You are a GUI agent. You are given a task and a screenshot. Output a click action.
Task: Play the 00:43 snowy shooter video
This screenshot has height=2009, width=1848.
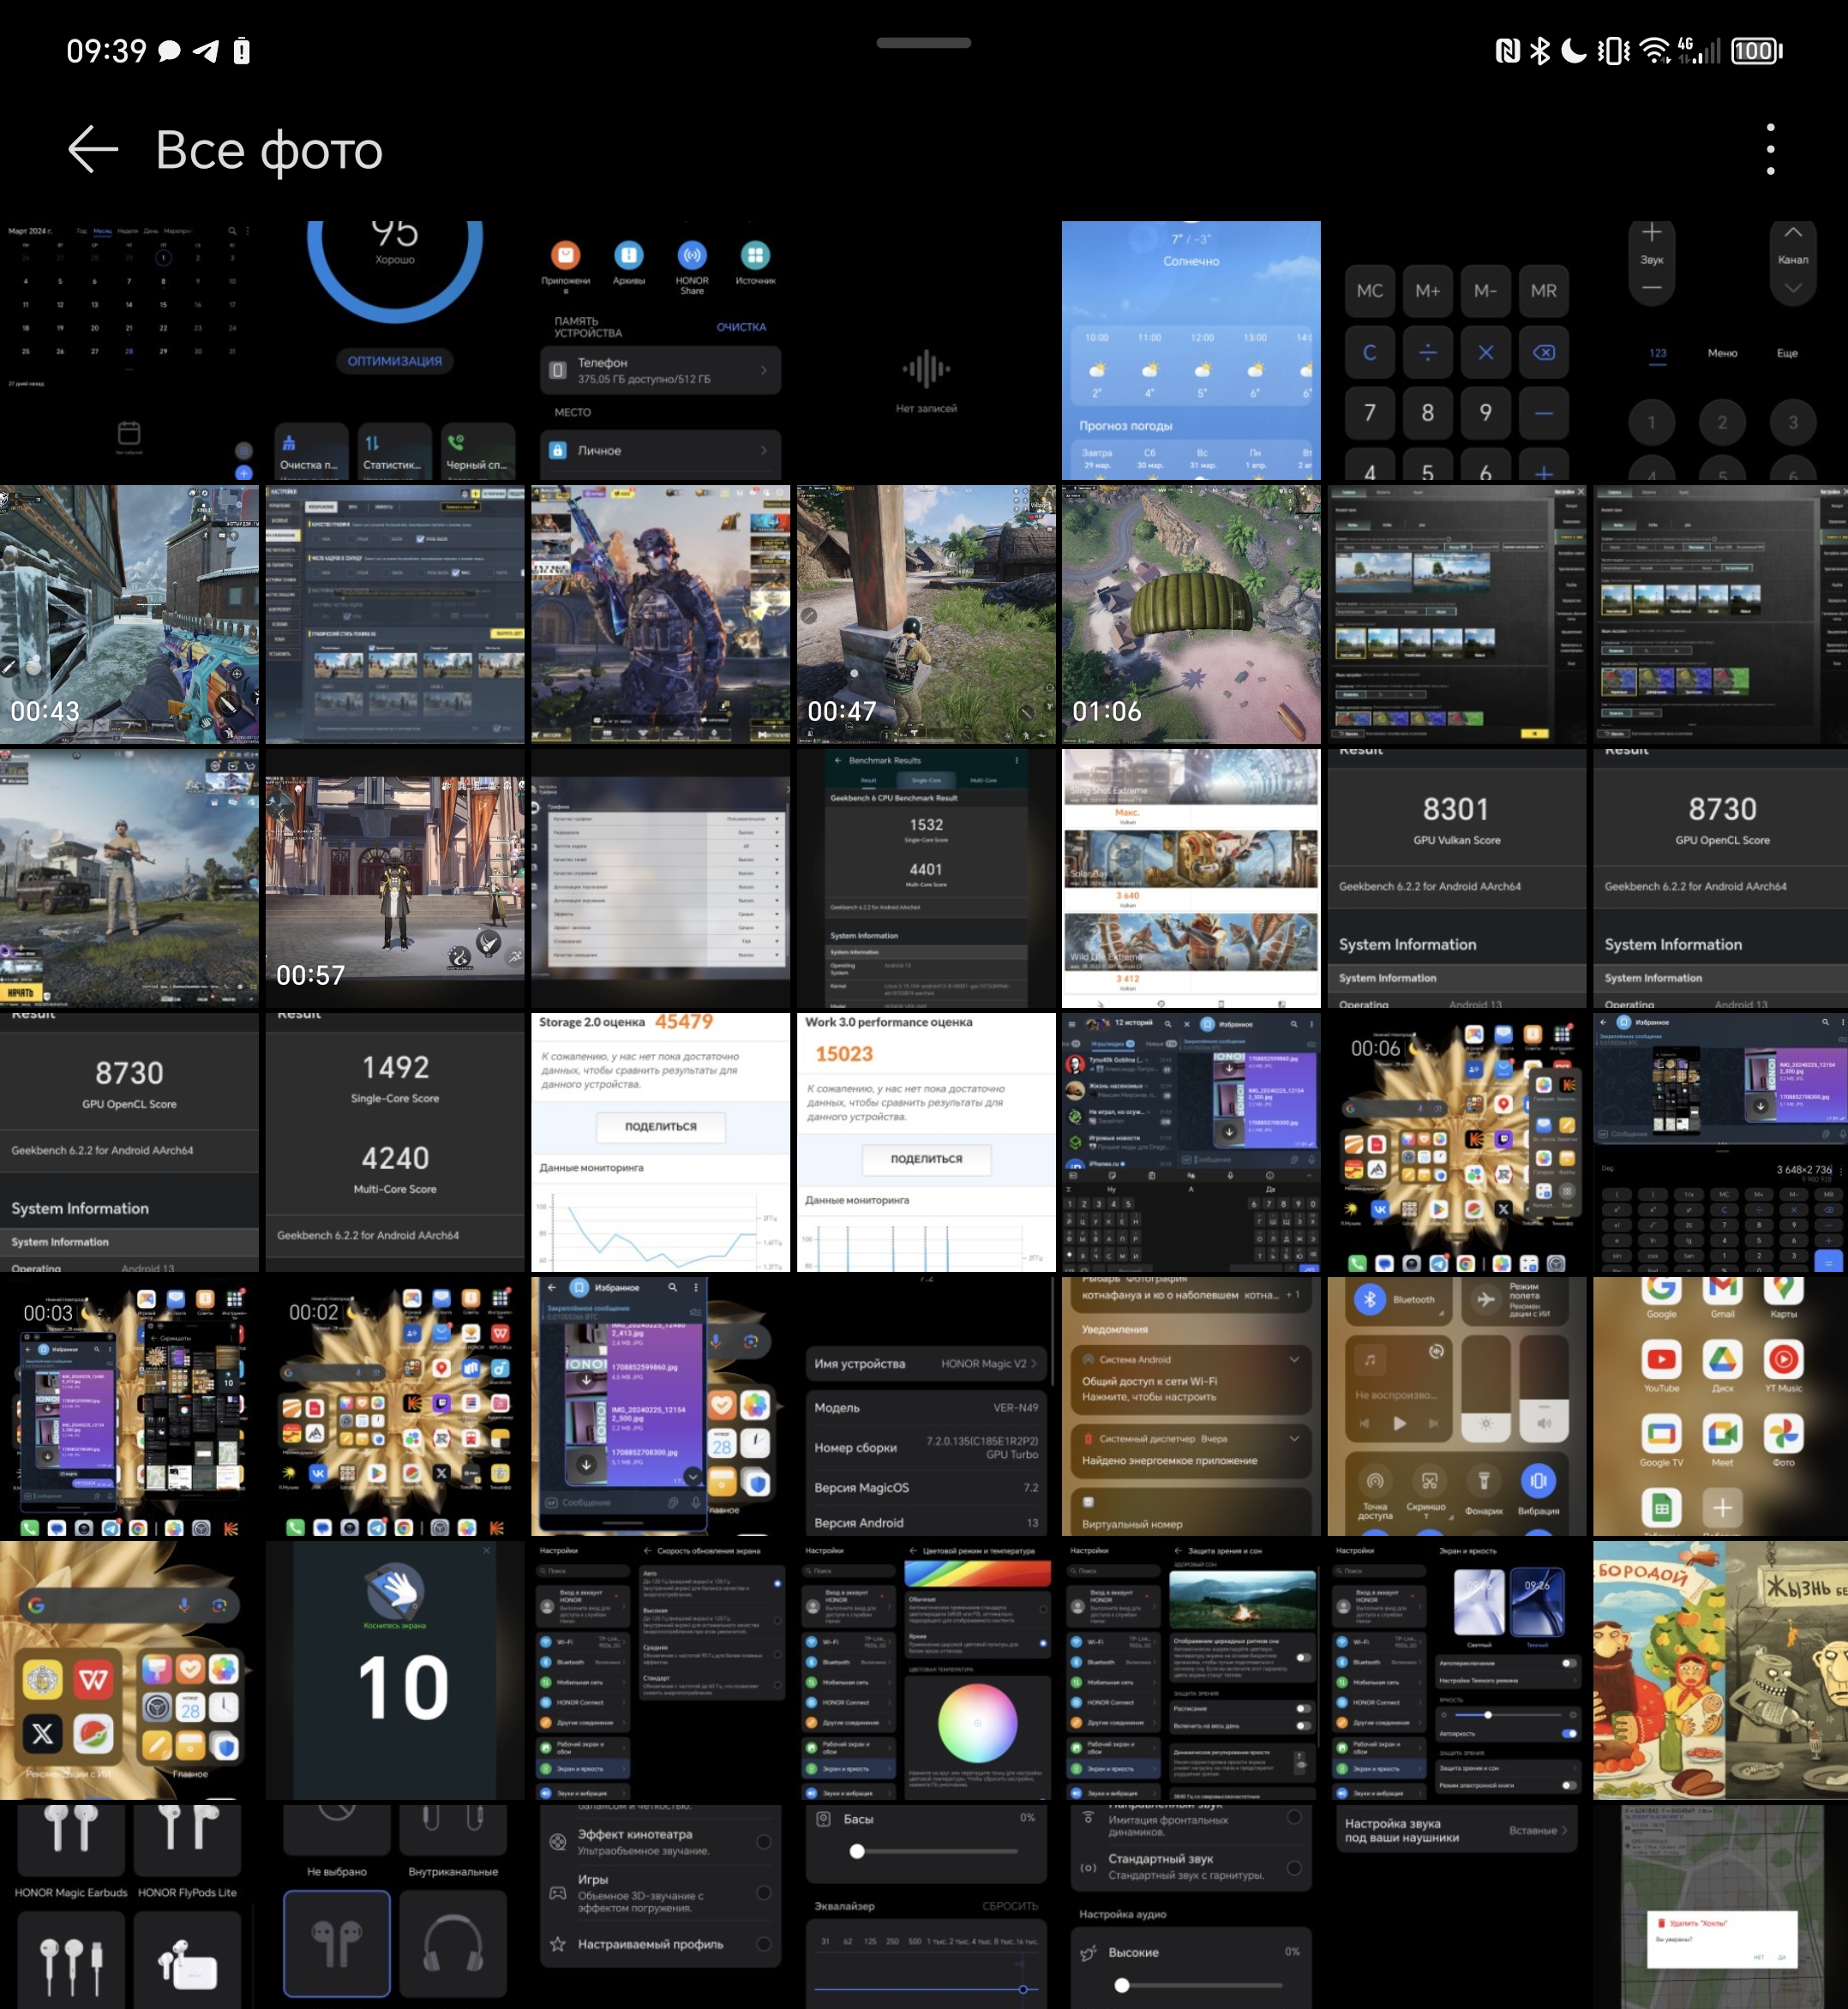pyautogui.click(x=129, y=615)
